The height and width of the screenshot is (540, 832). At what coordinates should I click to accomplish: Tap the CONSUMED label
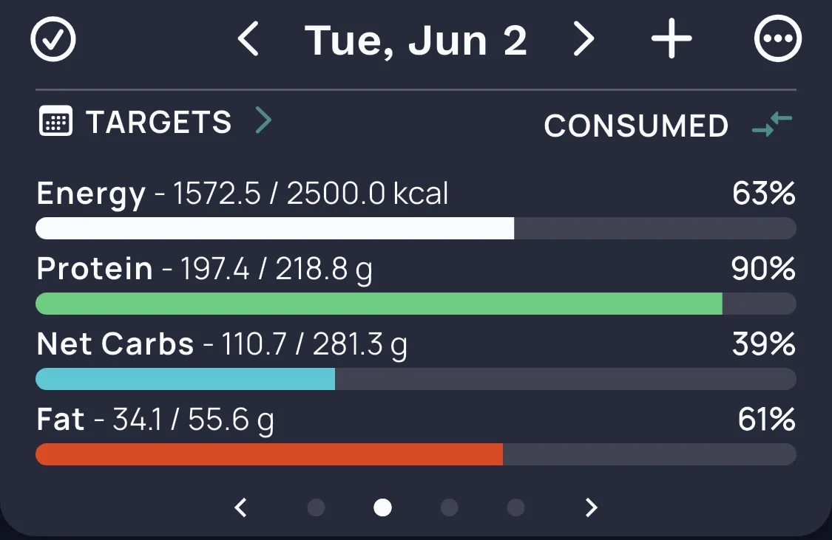click(636, 126)
